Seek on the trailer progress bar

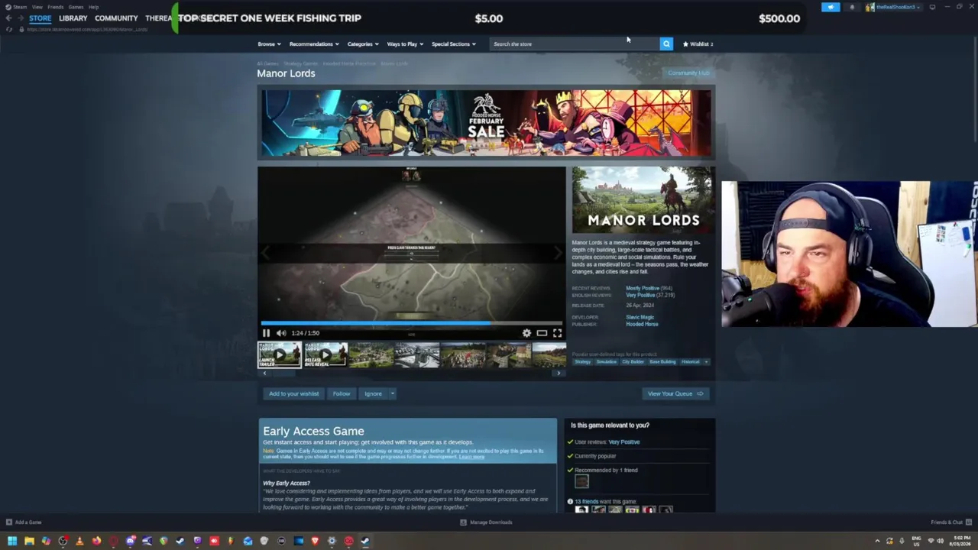click(411, 323)
